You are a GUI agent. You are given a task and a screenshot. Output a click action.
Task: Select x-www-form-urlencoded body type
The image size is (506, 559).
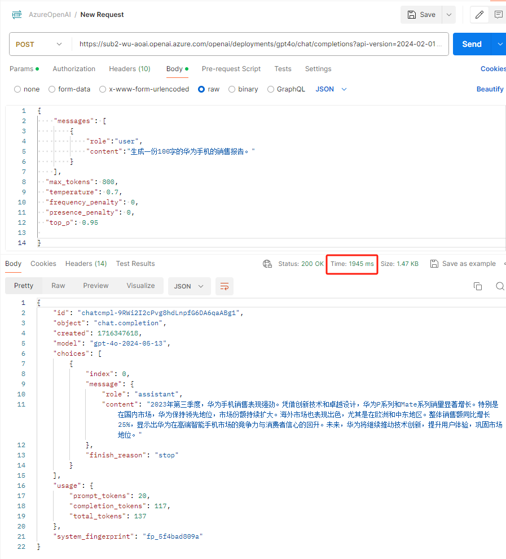pos(144,89)
